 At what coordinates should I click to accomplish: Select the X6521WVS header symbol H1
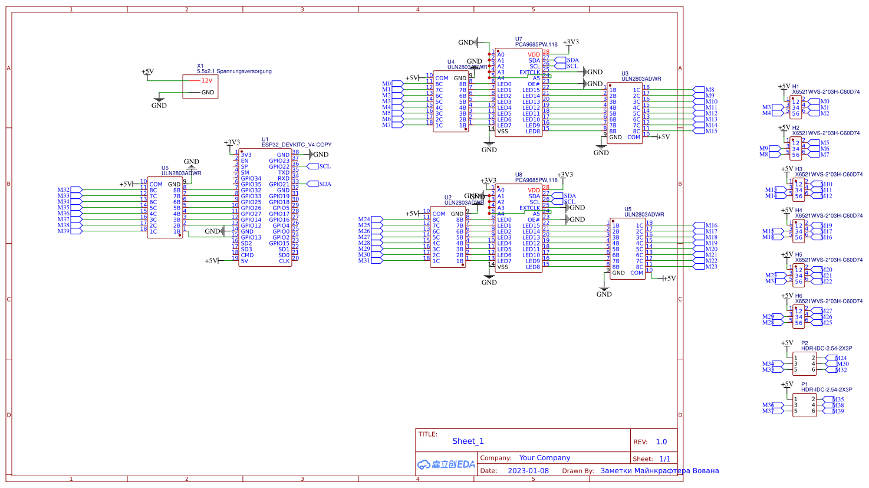click(x=795, y=106)
